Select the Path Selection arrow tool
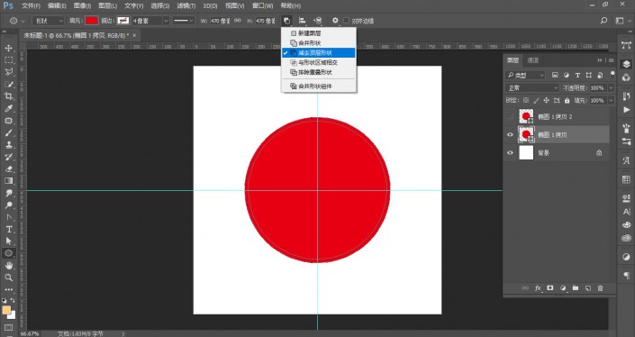The image size is (635, 337). point(8,241)
